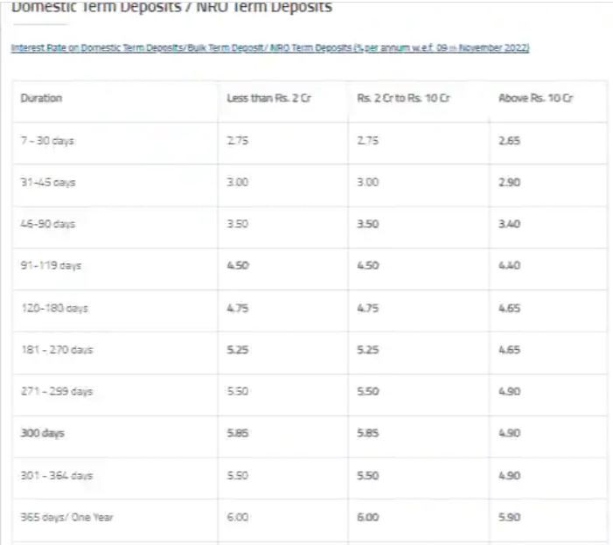Click the bold '300 days' row label
The width and height of the screenshot is (613, 545).
pyautogui.click(x=42, y=433)
